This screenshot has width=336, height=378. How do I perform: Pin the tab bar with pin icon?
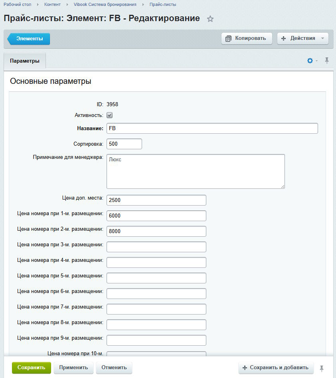point(327,61)
